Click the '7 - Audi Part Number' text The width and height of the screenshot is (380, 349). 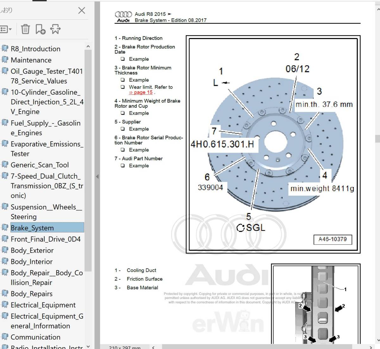(x=139, y=159)
